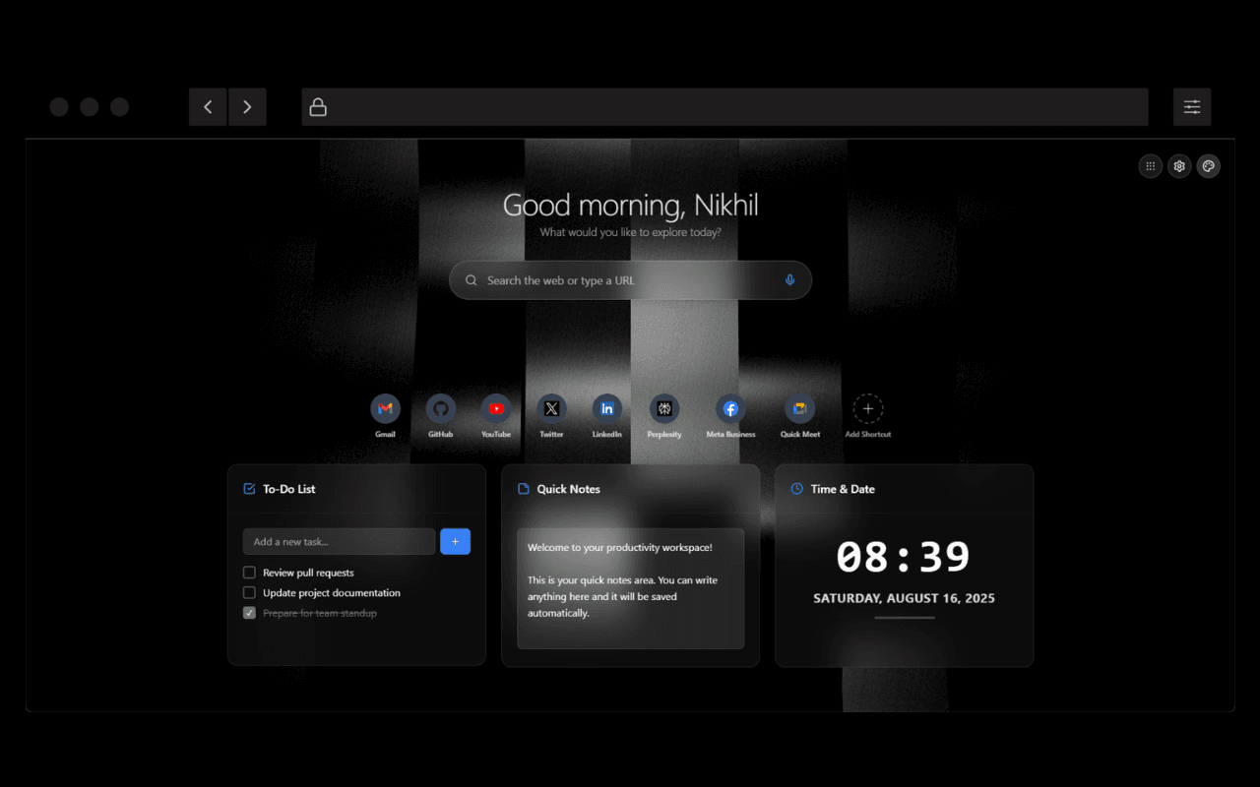Open the Meta Business shortcut
Screen dimensions: 1260x787
pyautogui.click(x=730, y=410)
